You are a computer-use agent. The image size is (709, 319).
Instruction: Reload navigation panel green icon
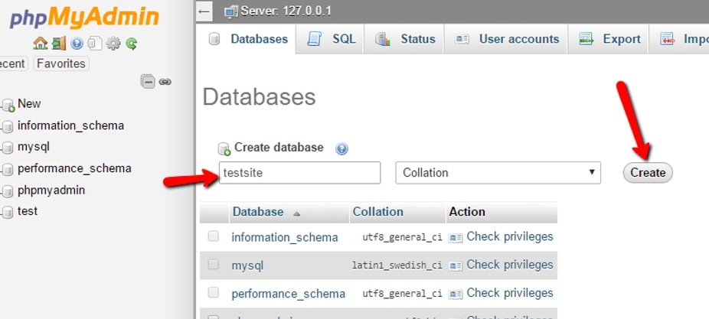pos(132,44)
